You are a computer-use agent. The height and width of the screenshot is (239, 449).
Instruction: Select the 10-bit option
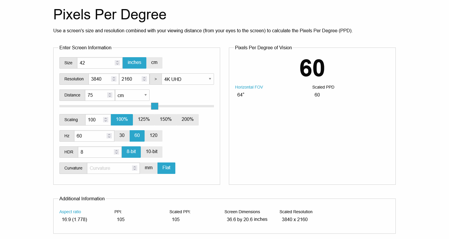point(152,152)
